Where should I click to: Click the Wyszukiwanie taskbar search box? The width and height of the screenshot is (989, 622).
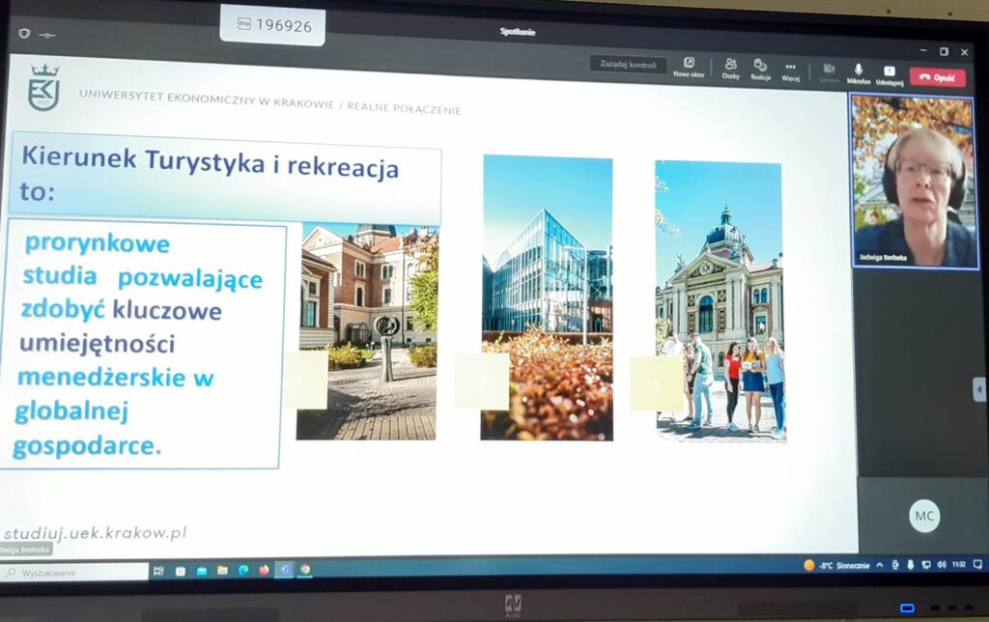[x=74, y=573]
